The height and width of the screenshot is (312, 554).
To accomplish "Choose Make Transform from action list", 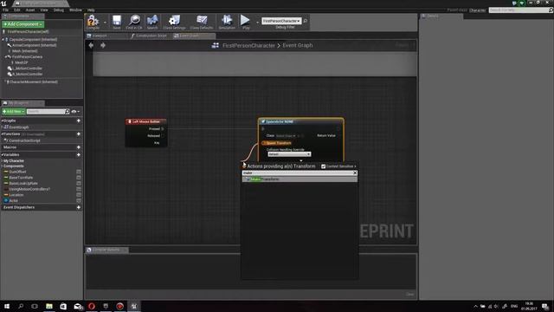I will point(300,179).
